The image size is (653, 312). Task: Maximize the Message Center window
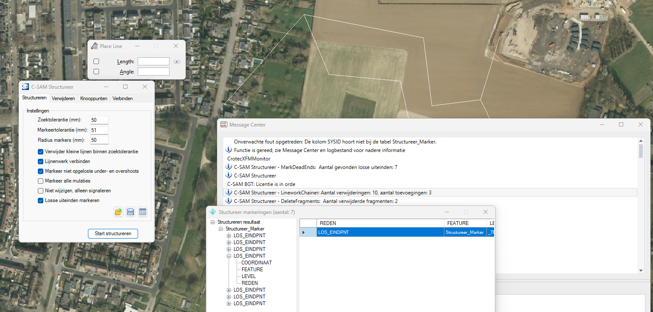pyautogui.click(x=621, y=124)
